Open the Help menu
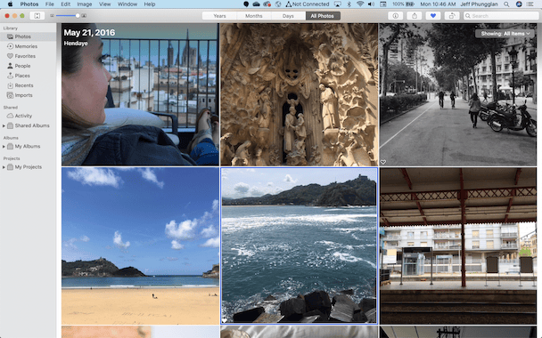The height and width of the screenshot is (338, 542). pyautogui.click(x=150, y=4)
